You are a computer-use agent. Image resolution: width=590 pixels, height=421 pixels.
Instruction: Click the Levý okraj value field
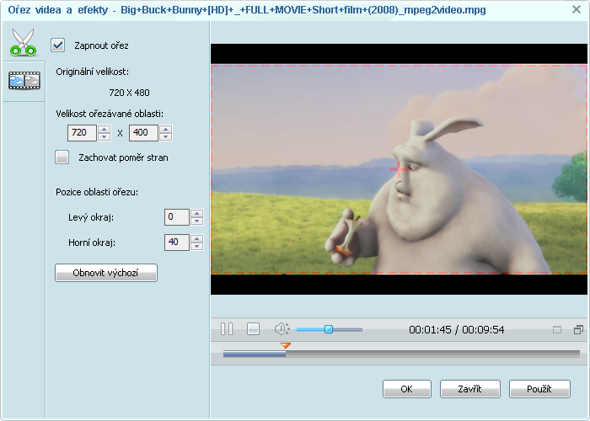click(x=177, y=217)
